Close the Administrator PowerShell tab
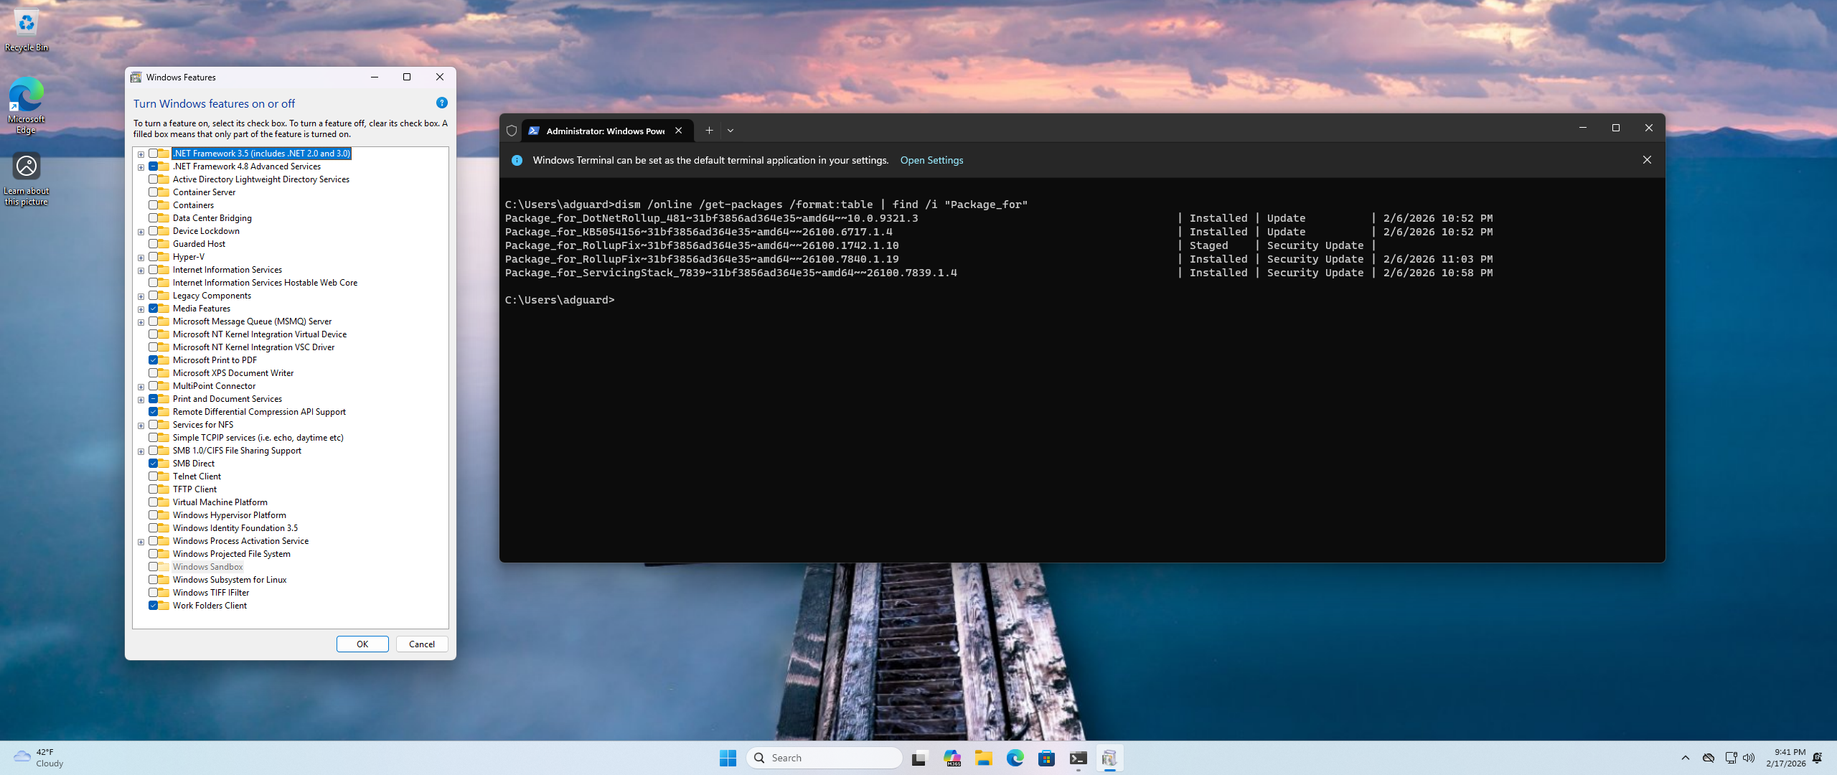The image size is (1837, 775). pyautogui.click(x=678, y=131)
